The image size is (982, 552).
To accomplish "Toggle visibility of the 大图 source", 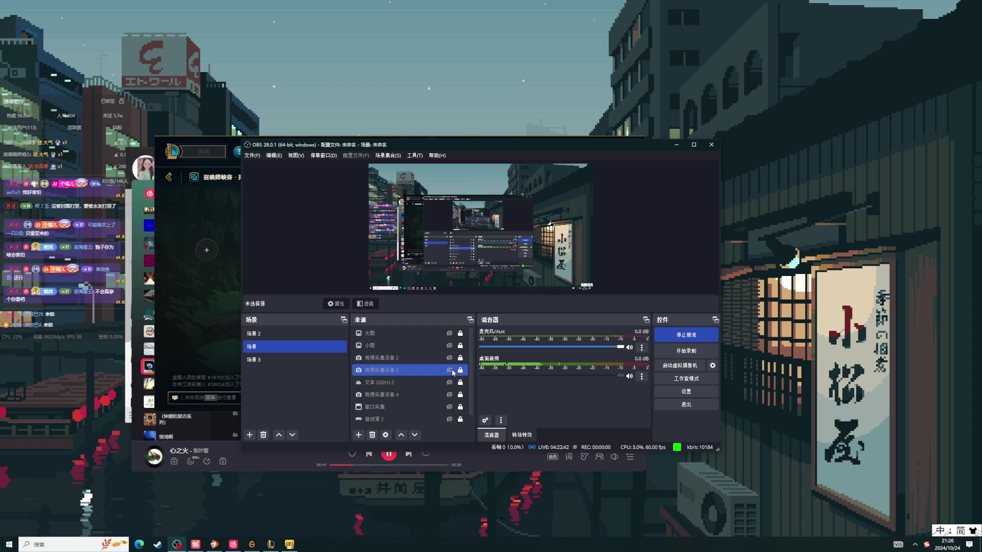I will [x=449, y=333].
